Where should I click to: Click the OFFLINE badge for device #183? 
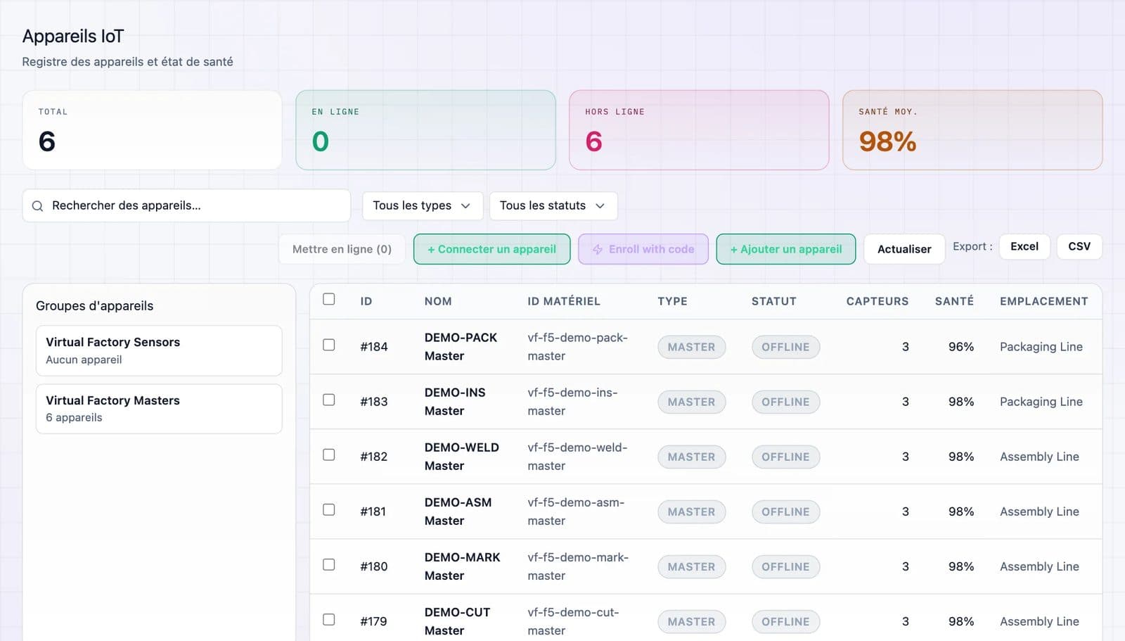pos(785,402)
